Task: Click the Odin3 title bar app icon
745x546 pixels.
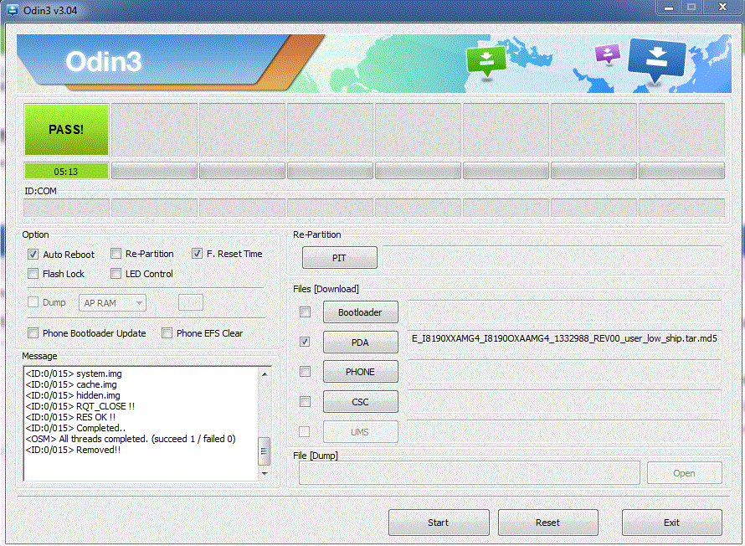Action: pos(13,9)
